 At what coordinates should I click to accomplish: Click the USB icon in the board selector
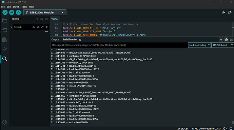pos(27,12)
